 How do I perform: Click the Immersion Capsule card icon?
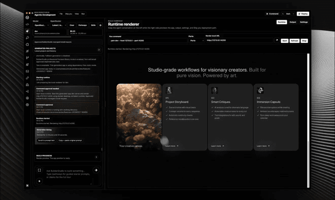coord(260,90)
